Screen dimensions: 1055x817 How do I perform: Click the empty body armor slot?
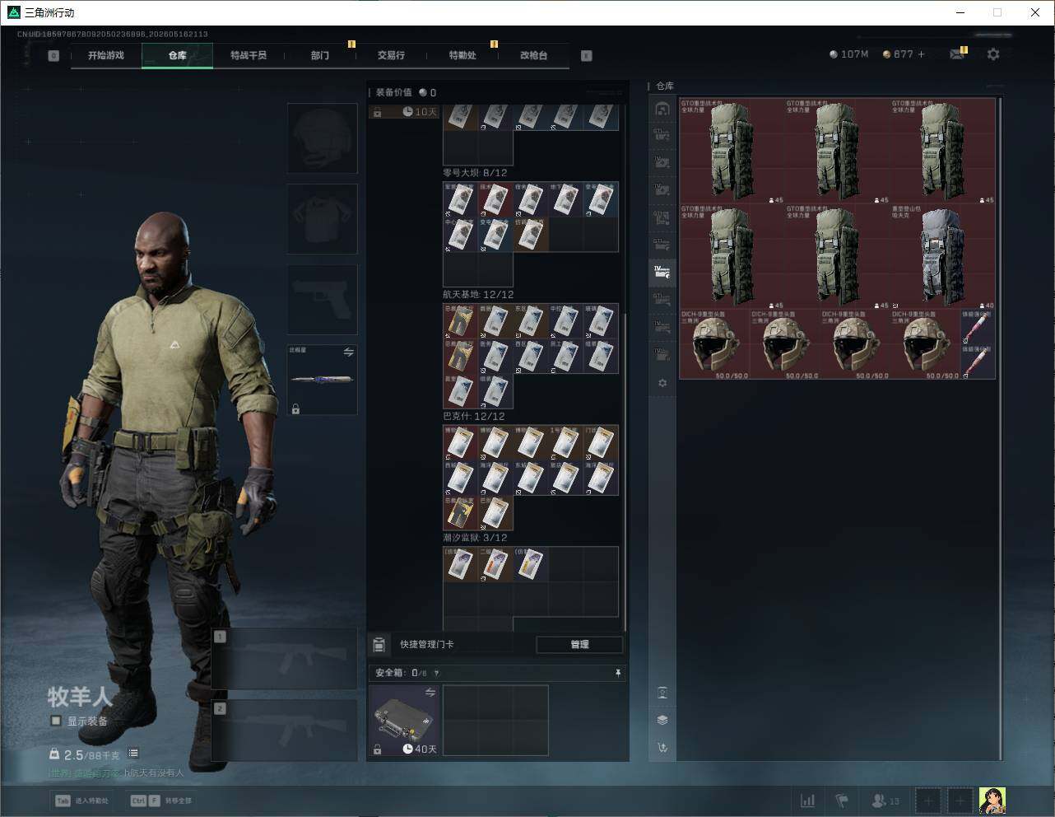(323, 219)
